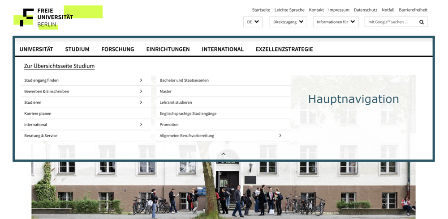Click the Kontakt link
This screenshot has height=219, width=448.
pos(316,10)
